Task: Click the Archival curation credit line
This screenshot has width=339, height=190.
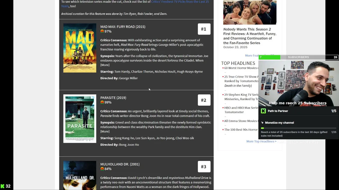Action: [114, 14]
